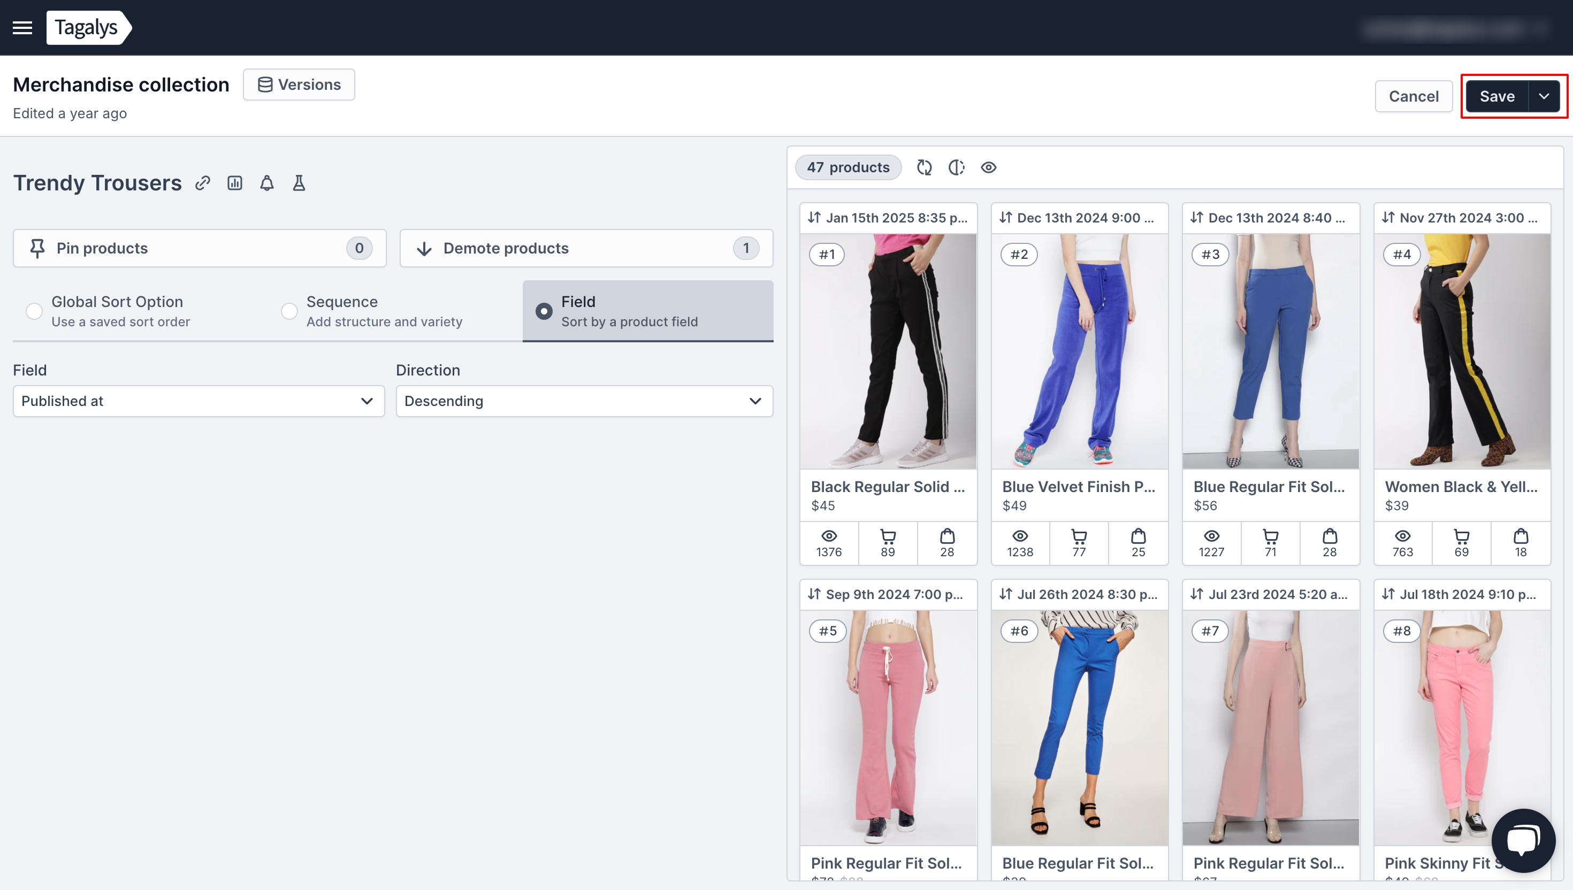Click the 'Edited a year ago' text
The width and height of the screenshot is (1573, 890).
tap(70, 113)
